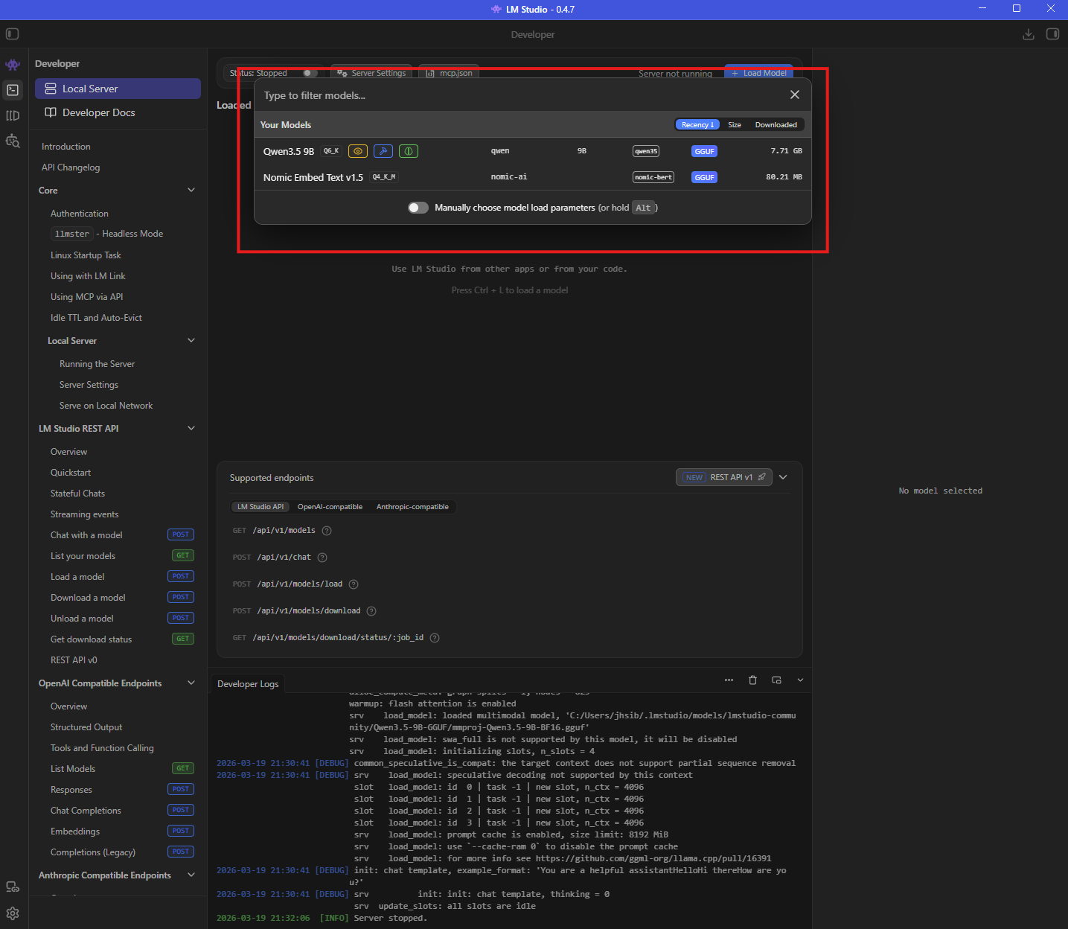1068x929 pixels.
Task: Open the downloads icon in the top bar
Action: point(1029,34)
